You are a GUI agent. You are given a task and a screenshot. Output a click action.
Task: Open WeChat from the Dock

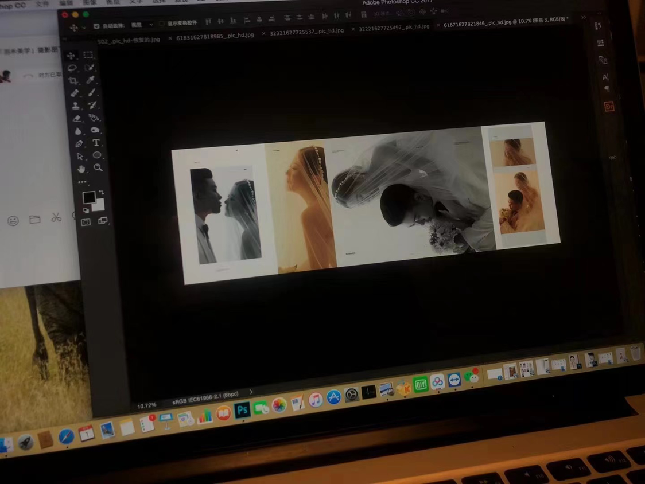click(472, 376)
